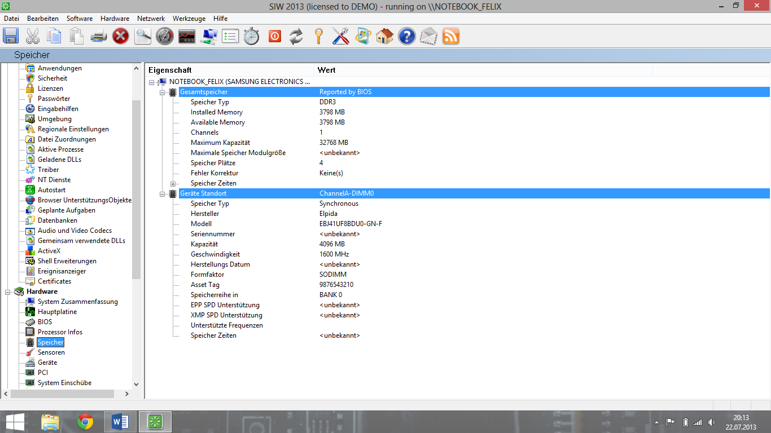The height and width of the screenshot is (433, 771).
Task: Select Passwörter in the tree
Action: pos(54,99)
